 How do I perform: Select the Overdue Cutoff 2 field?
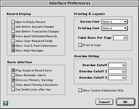[x=117, y=71]
